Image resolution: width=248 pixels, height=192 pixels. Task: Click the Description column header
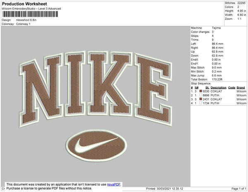click(218, 88)
